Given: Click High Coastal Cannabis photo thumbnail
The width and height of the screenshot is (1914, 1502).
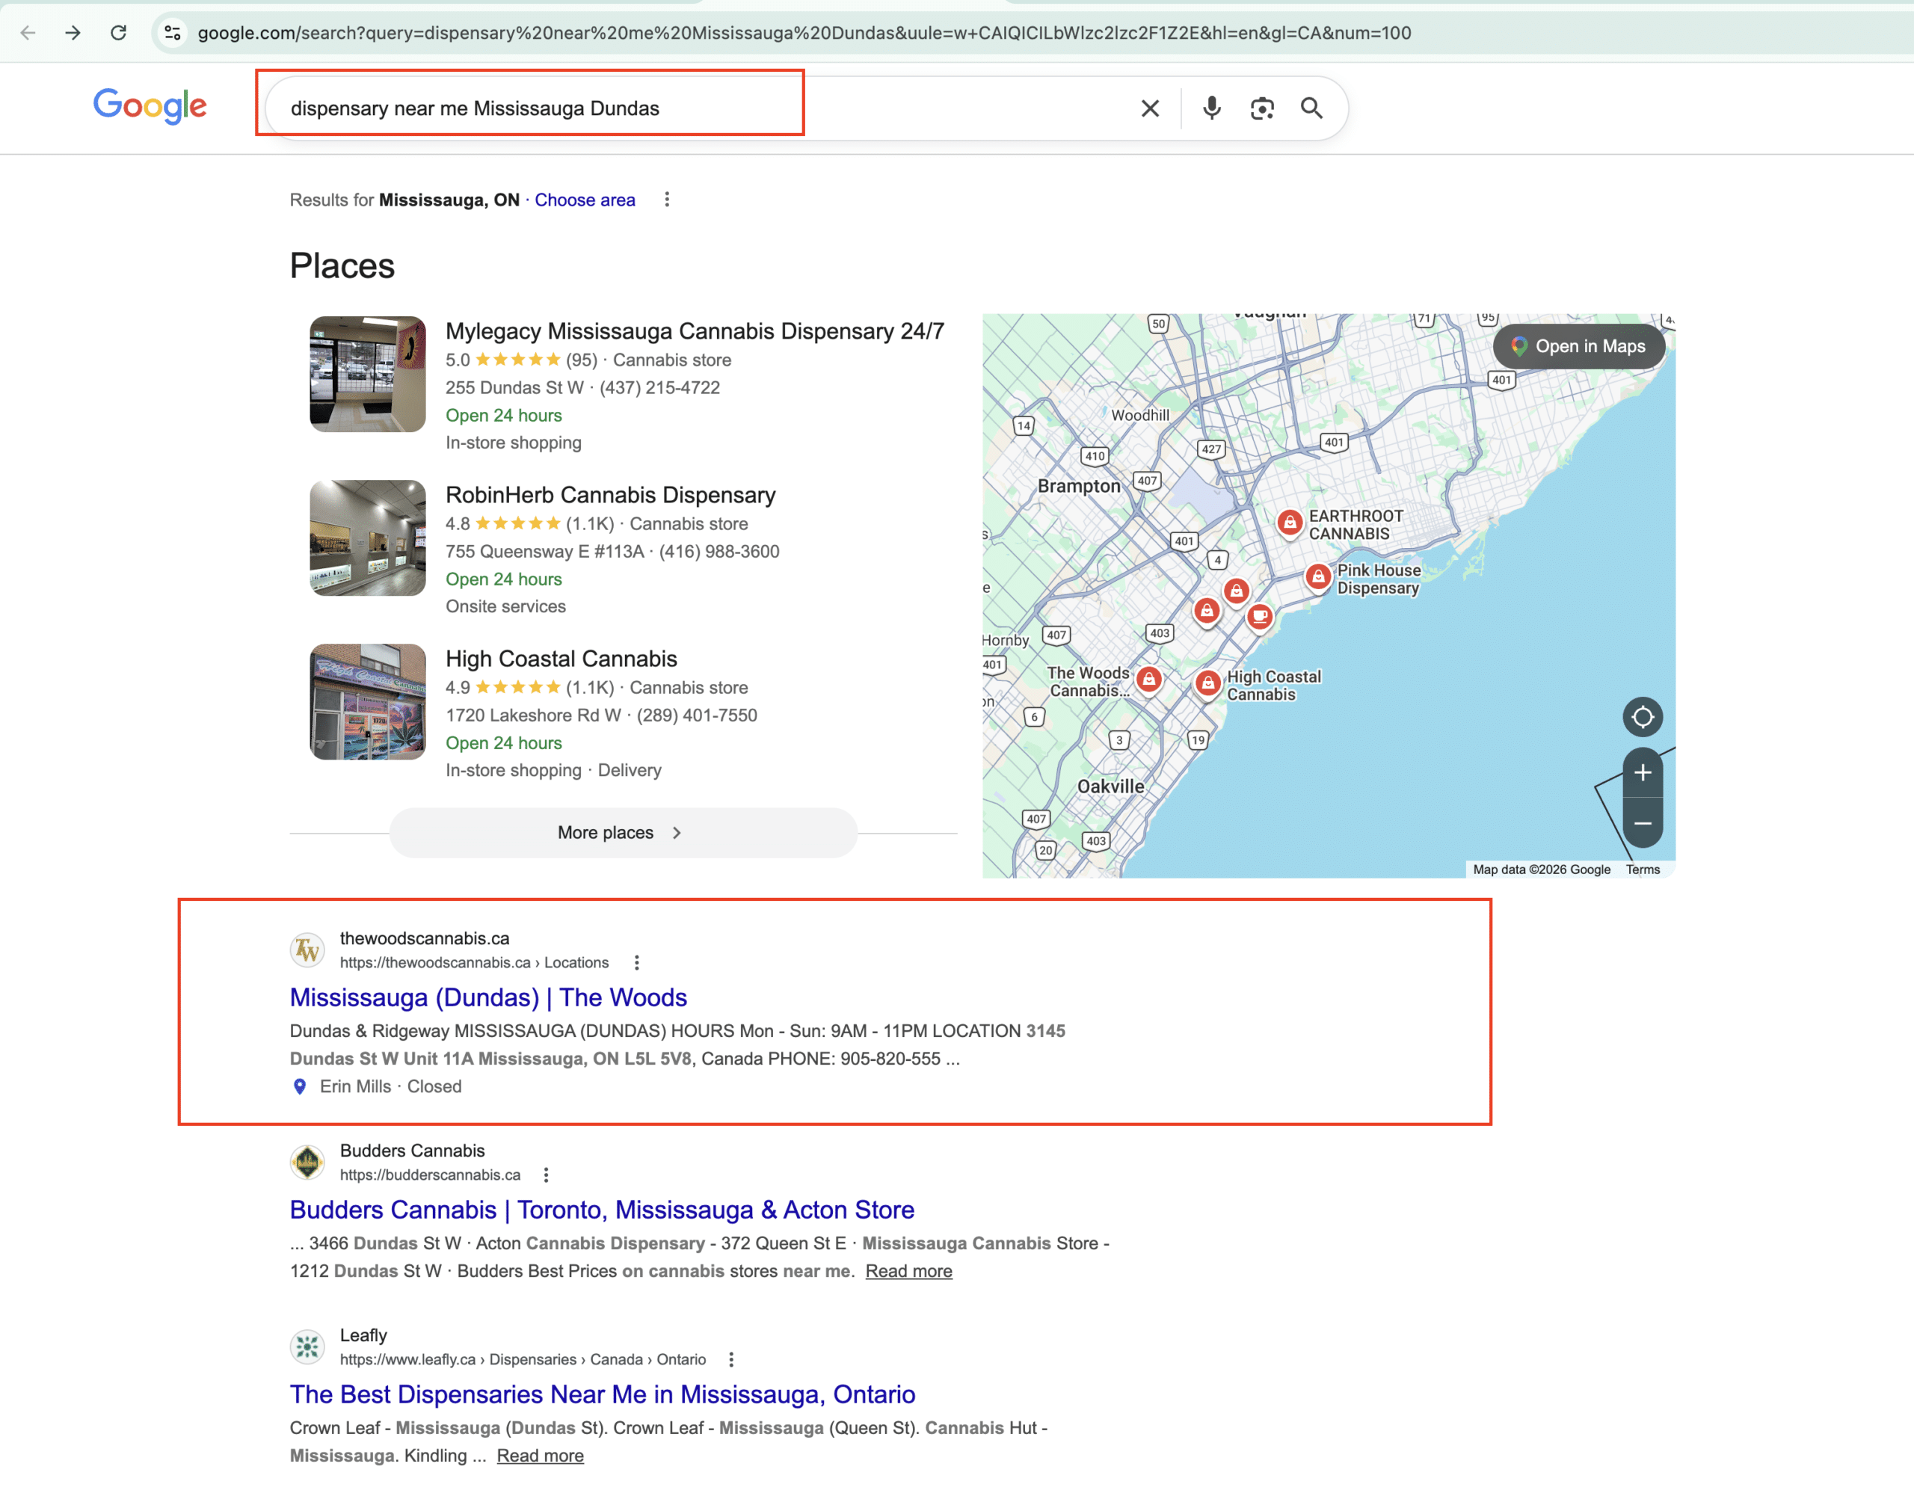Looking at the screenshot, I should coord(368,702).
